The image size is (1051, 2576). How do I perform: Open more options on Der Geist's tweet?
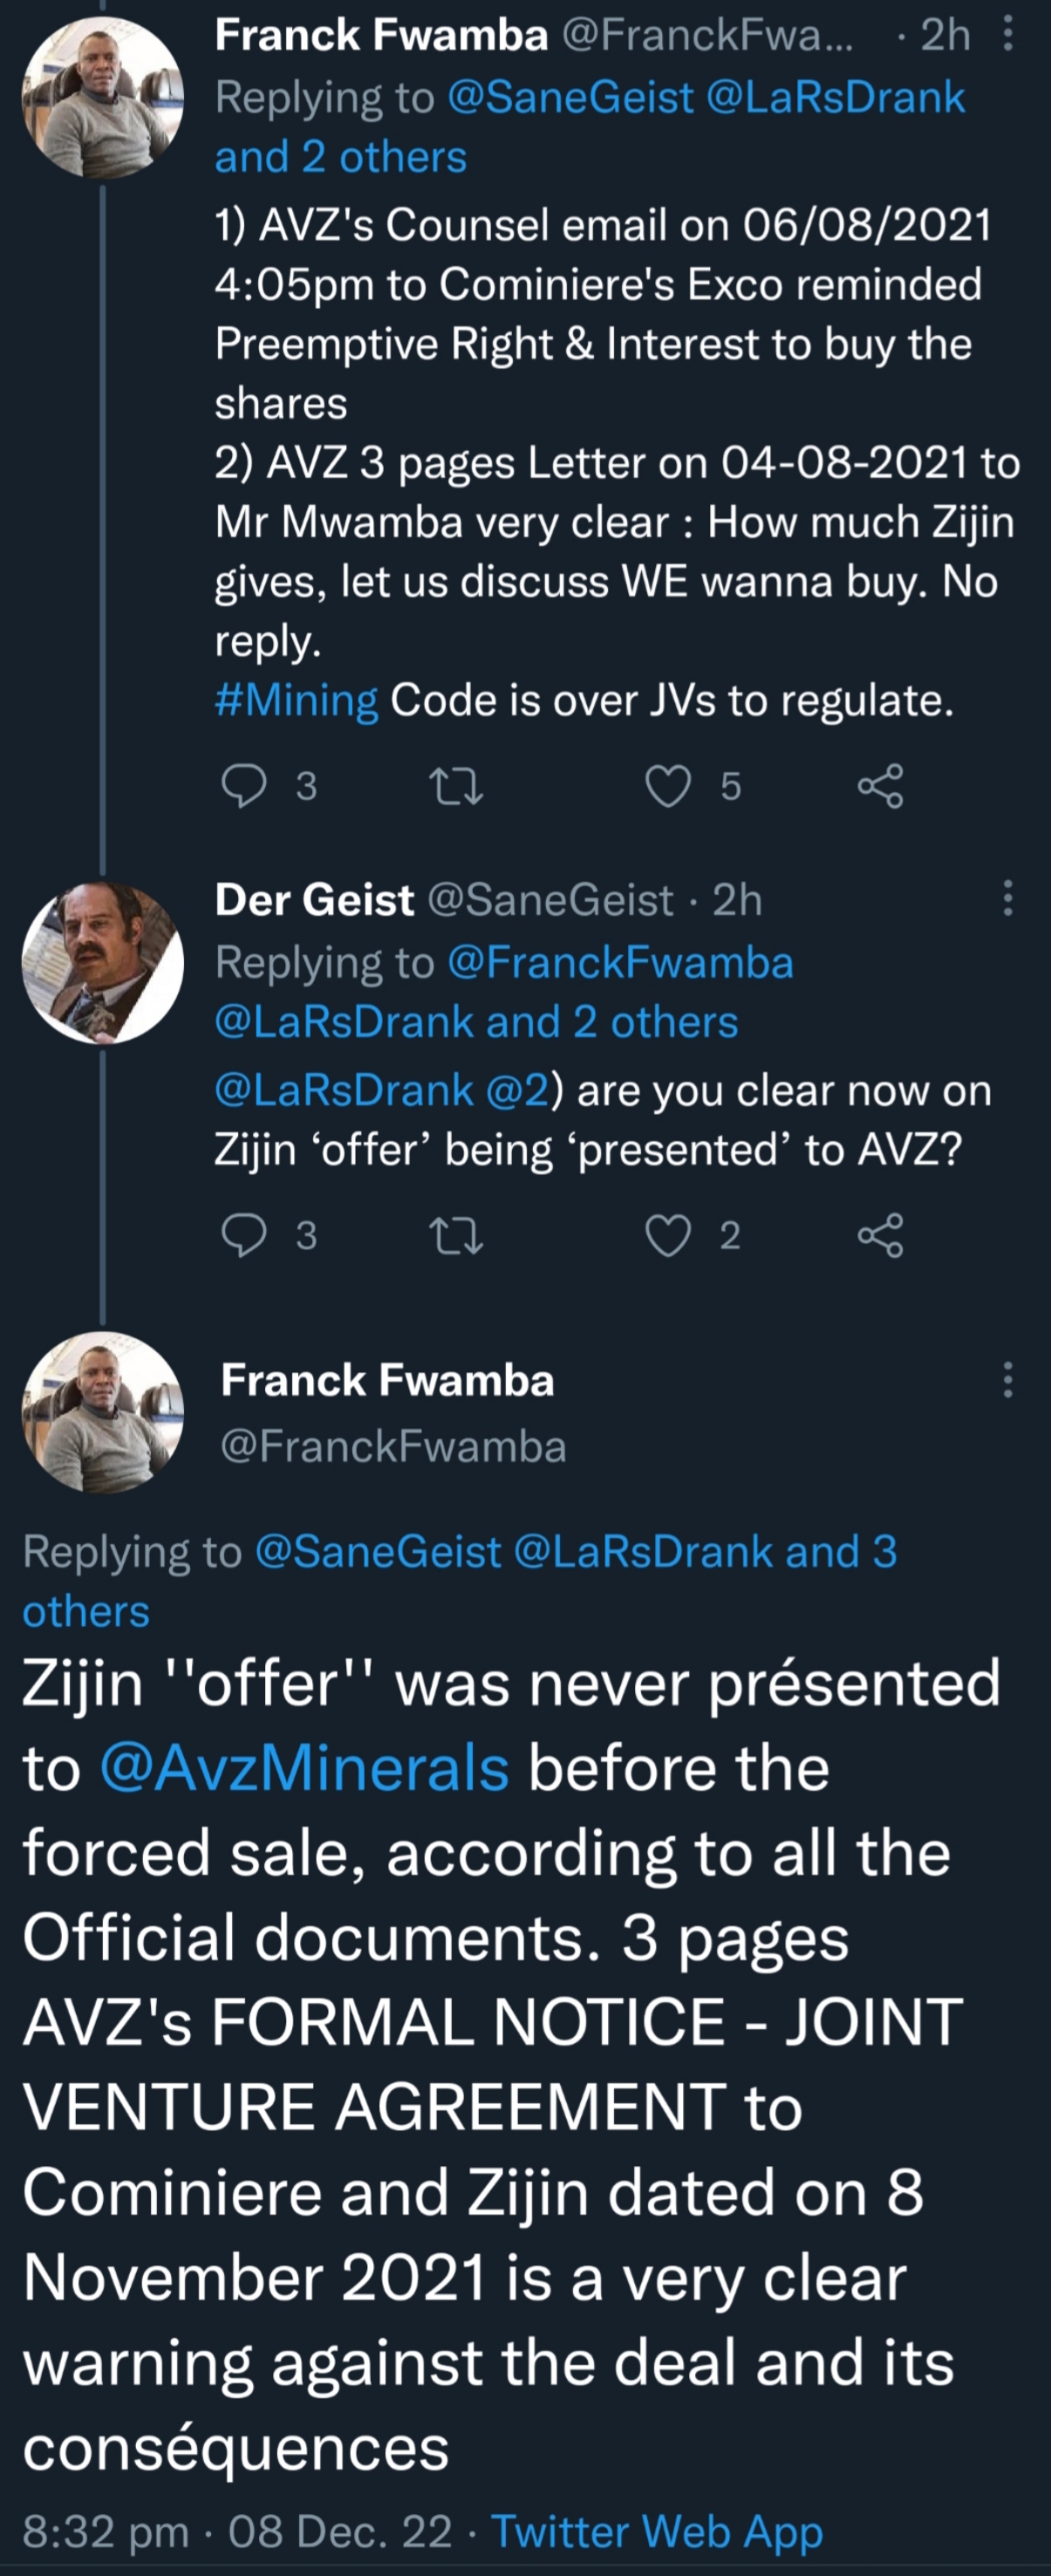coord(1007,898)
